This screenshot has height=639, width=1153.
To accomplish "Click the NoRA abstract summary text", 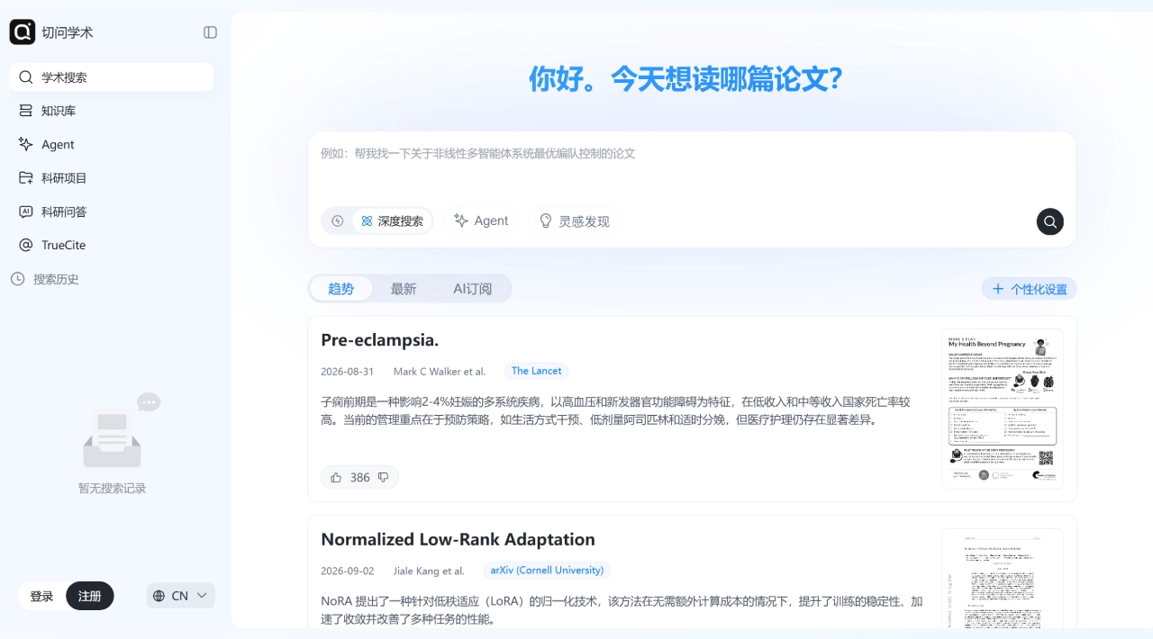I will tap(622, 610).
